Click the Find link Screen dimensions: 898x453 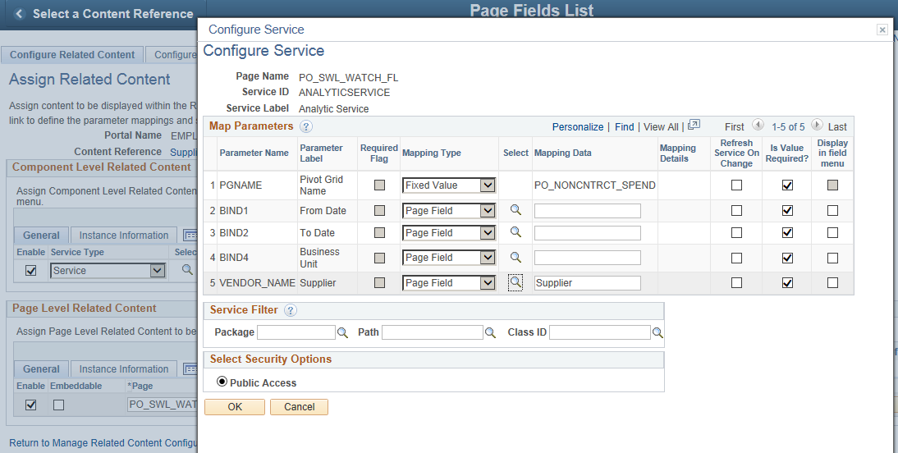click(x=624, y=127)
